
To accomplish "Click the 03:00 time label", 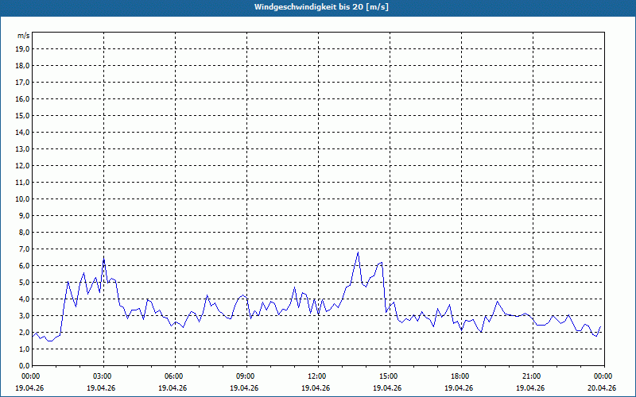I will tap(104, 376).
